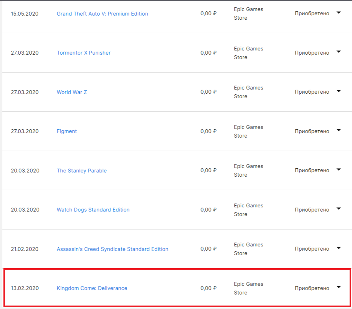Open Grand Theft Auto V: Premium Edition link
This screenshot has width=352, height=309.
[102, 14]
